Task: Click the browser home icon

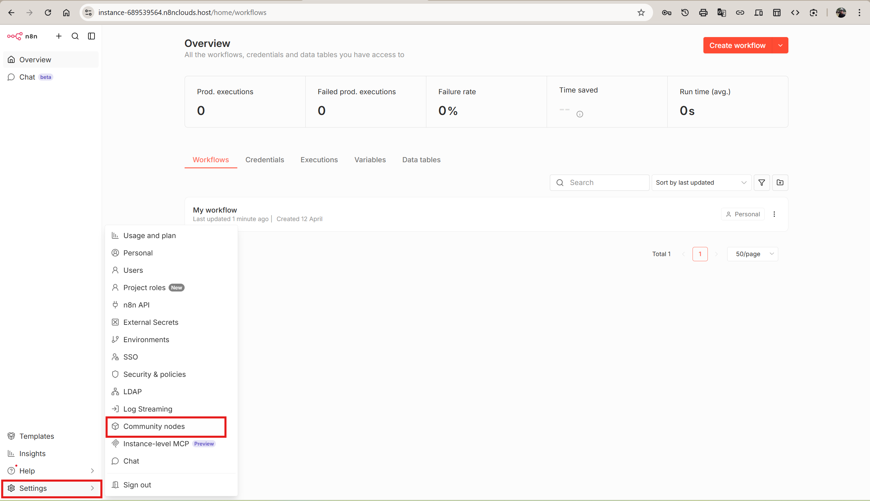Action: coord(66,13)
